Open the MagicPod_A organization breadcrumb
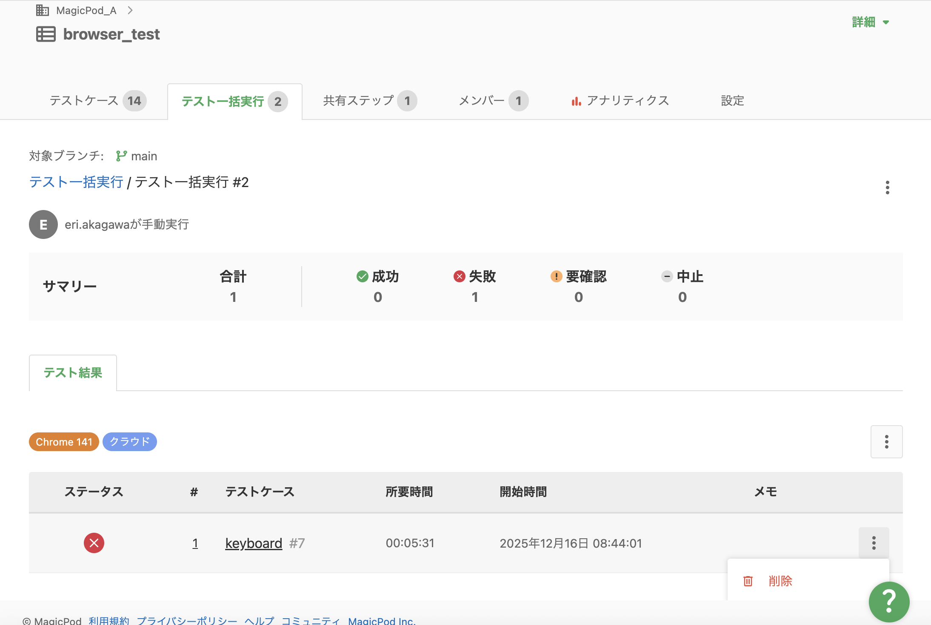The width and height of the screenshot is (931, 625). point(86,11)
